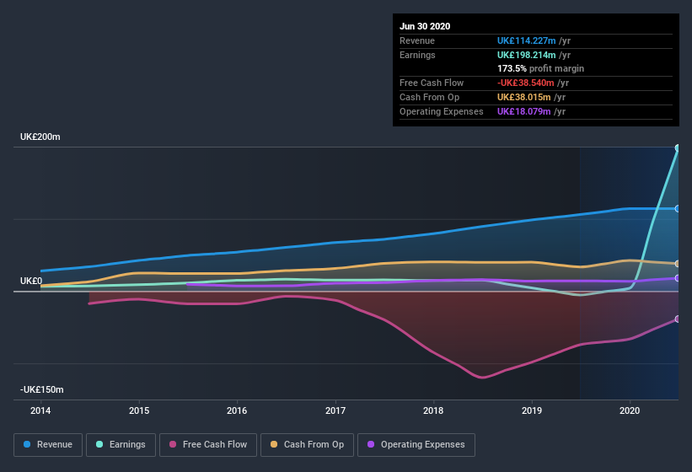Viewport: 692px width, 472px height.
Task: Toggle the Revenue legend button
Action: 48,444
